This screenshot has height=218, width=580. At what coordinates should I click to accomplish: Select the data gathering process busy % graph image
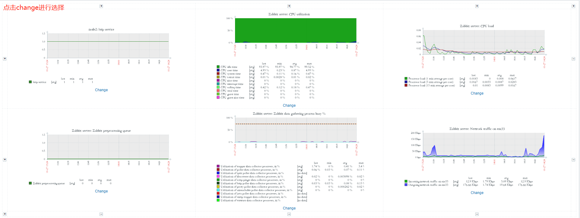click(289, 157)
